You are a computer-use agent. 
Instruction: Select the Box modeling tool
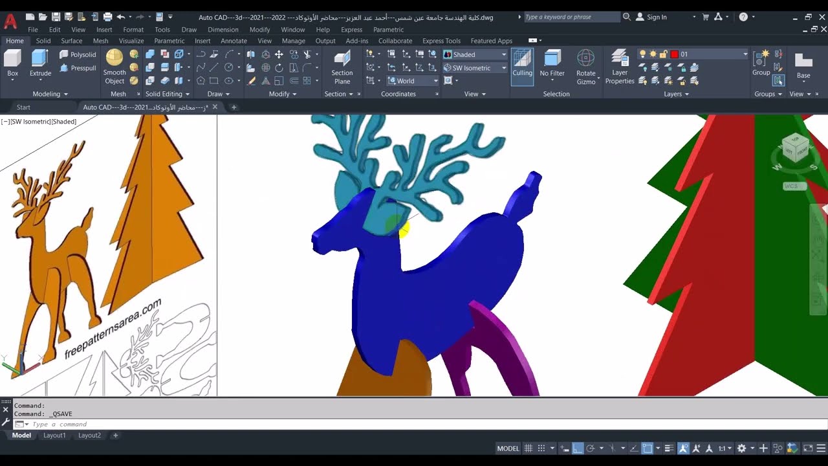(x=12, y=64)
